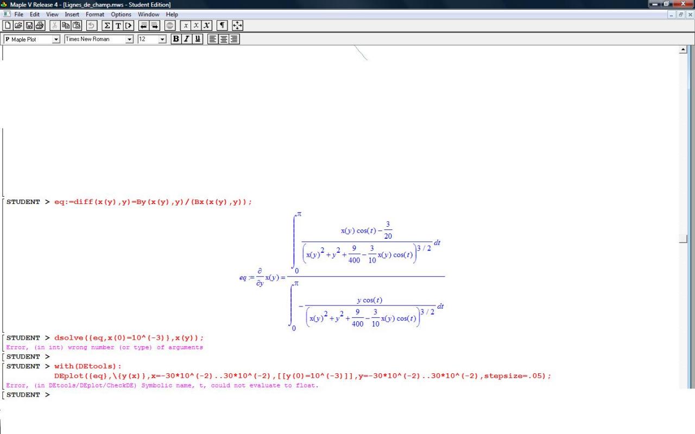The image size is (695, 434).
Task: Toggle underline formatting
Action: [x=197, y=39]
